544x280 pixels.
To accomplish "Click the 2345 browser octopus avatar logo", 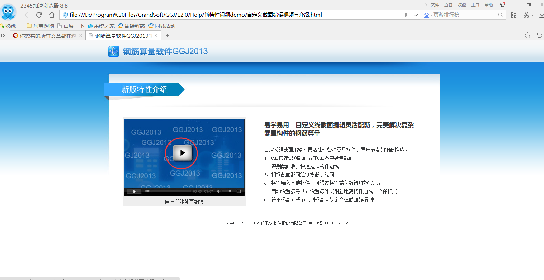I will [8, 11].
